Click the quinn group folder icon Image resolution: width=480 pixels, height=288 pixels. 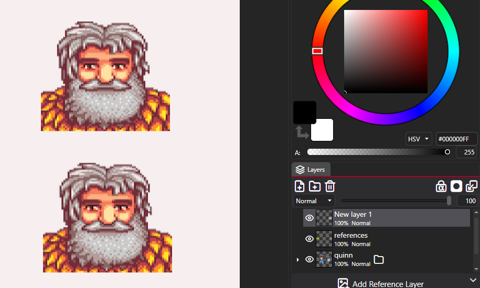coord(379,260)
